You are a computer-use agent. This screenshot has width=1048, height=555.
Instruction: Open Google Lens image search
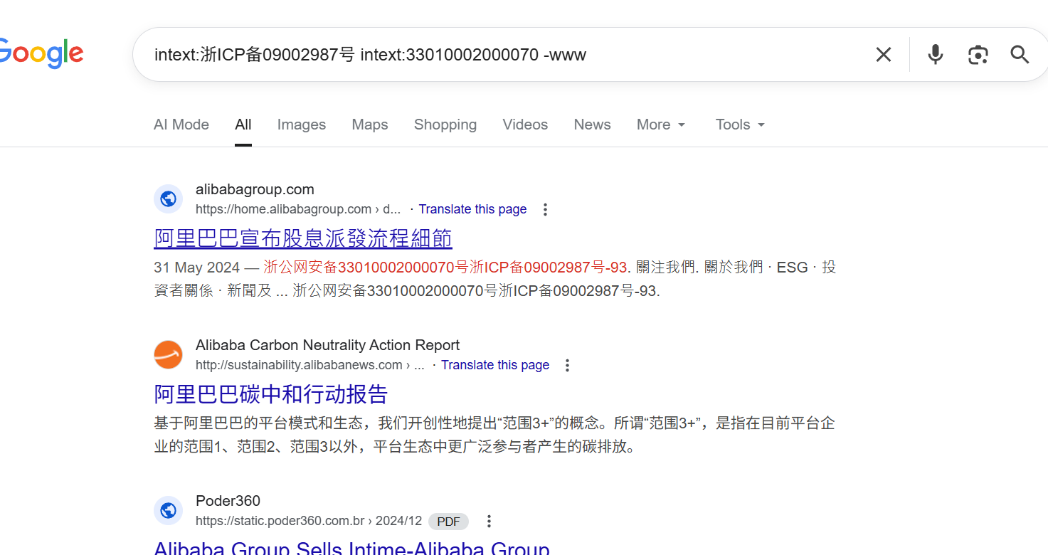coord(978,54)
